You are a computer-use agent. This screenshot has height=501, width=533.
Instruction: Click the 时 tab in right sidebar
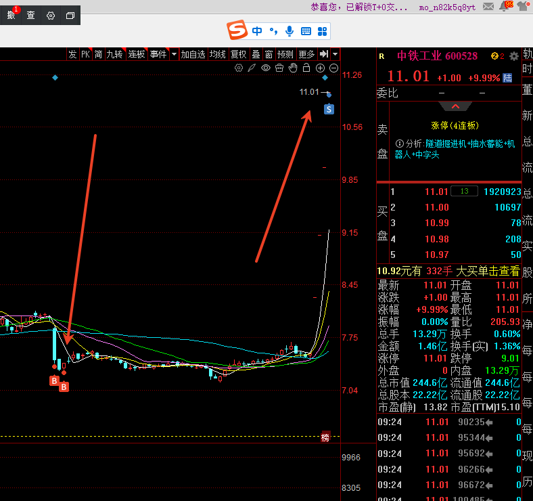(528, 69)
